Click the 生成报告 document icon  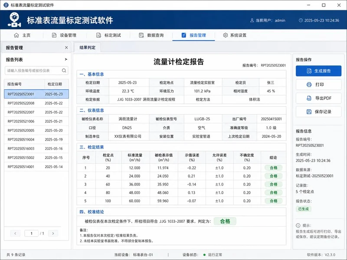[x=309, y=71]
